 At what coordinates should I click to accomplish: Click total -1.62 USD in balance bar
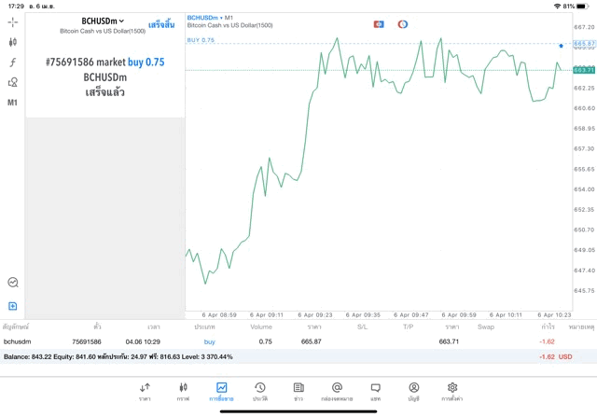click(x=556, y=357)
